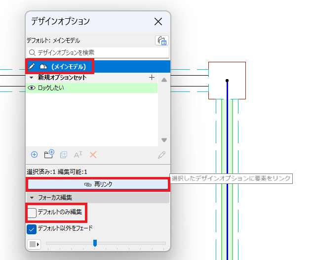The height and width of the screenshot is (260, 313).
Task: Click the list scroll up arrow
Action: 164,80
